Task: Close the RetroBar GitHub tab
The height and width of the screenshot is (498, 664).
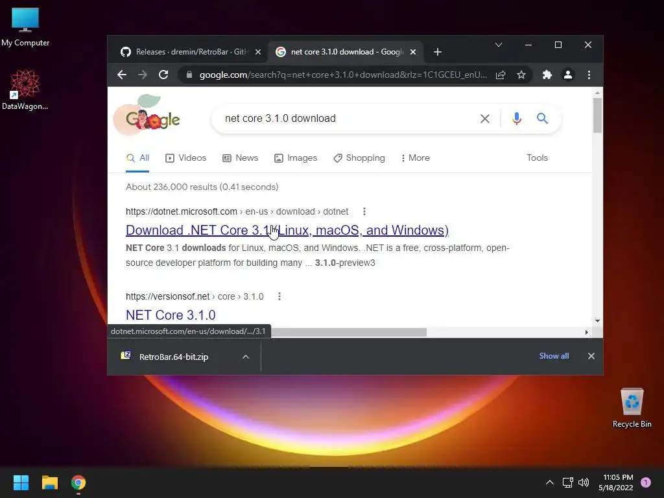Action: tap(258, 52)
